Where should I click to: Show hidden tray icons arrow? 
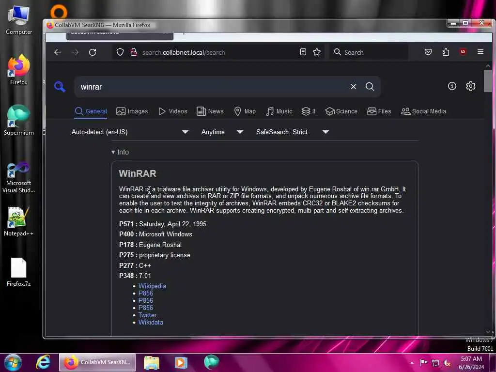[412, 363]
